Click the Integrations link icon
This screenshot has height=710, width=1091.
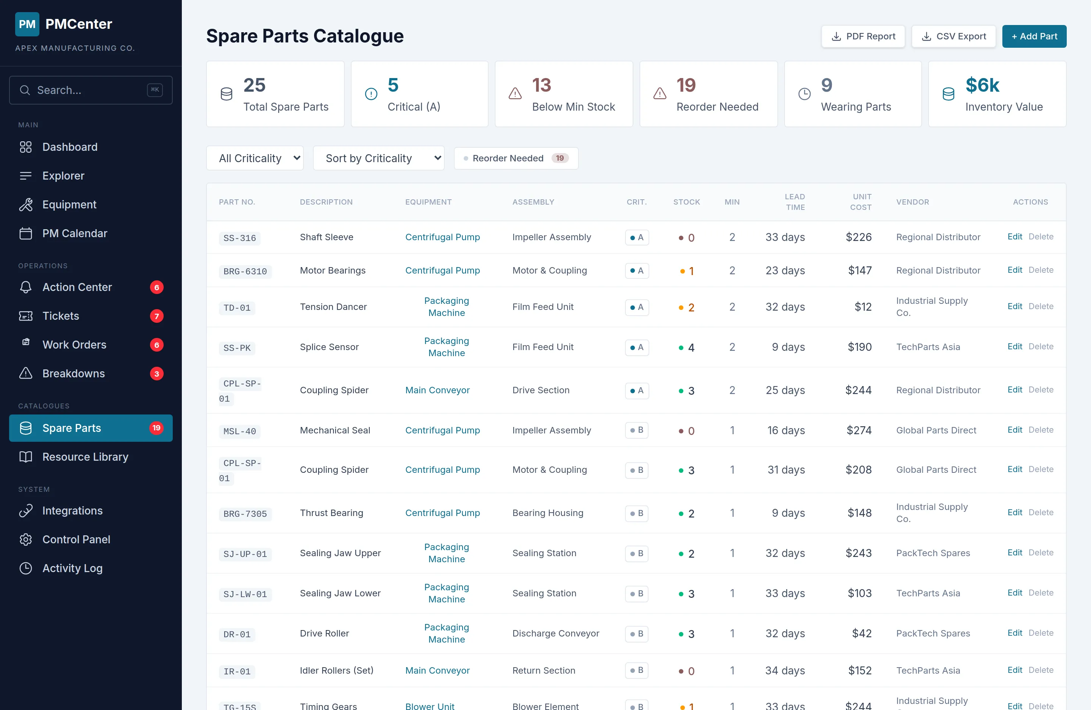click(26, 511)
